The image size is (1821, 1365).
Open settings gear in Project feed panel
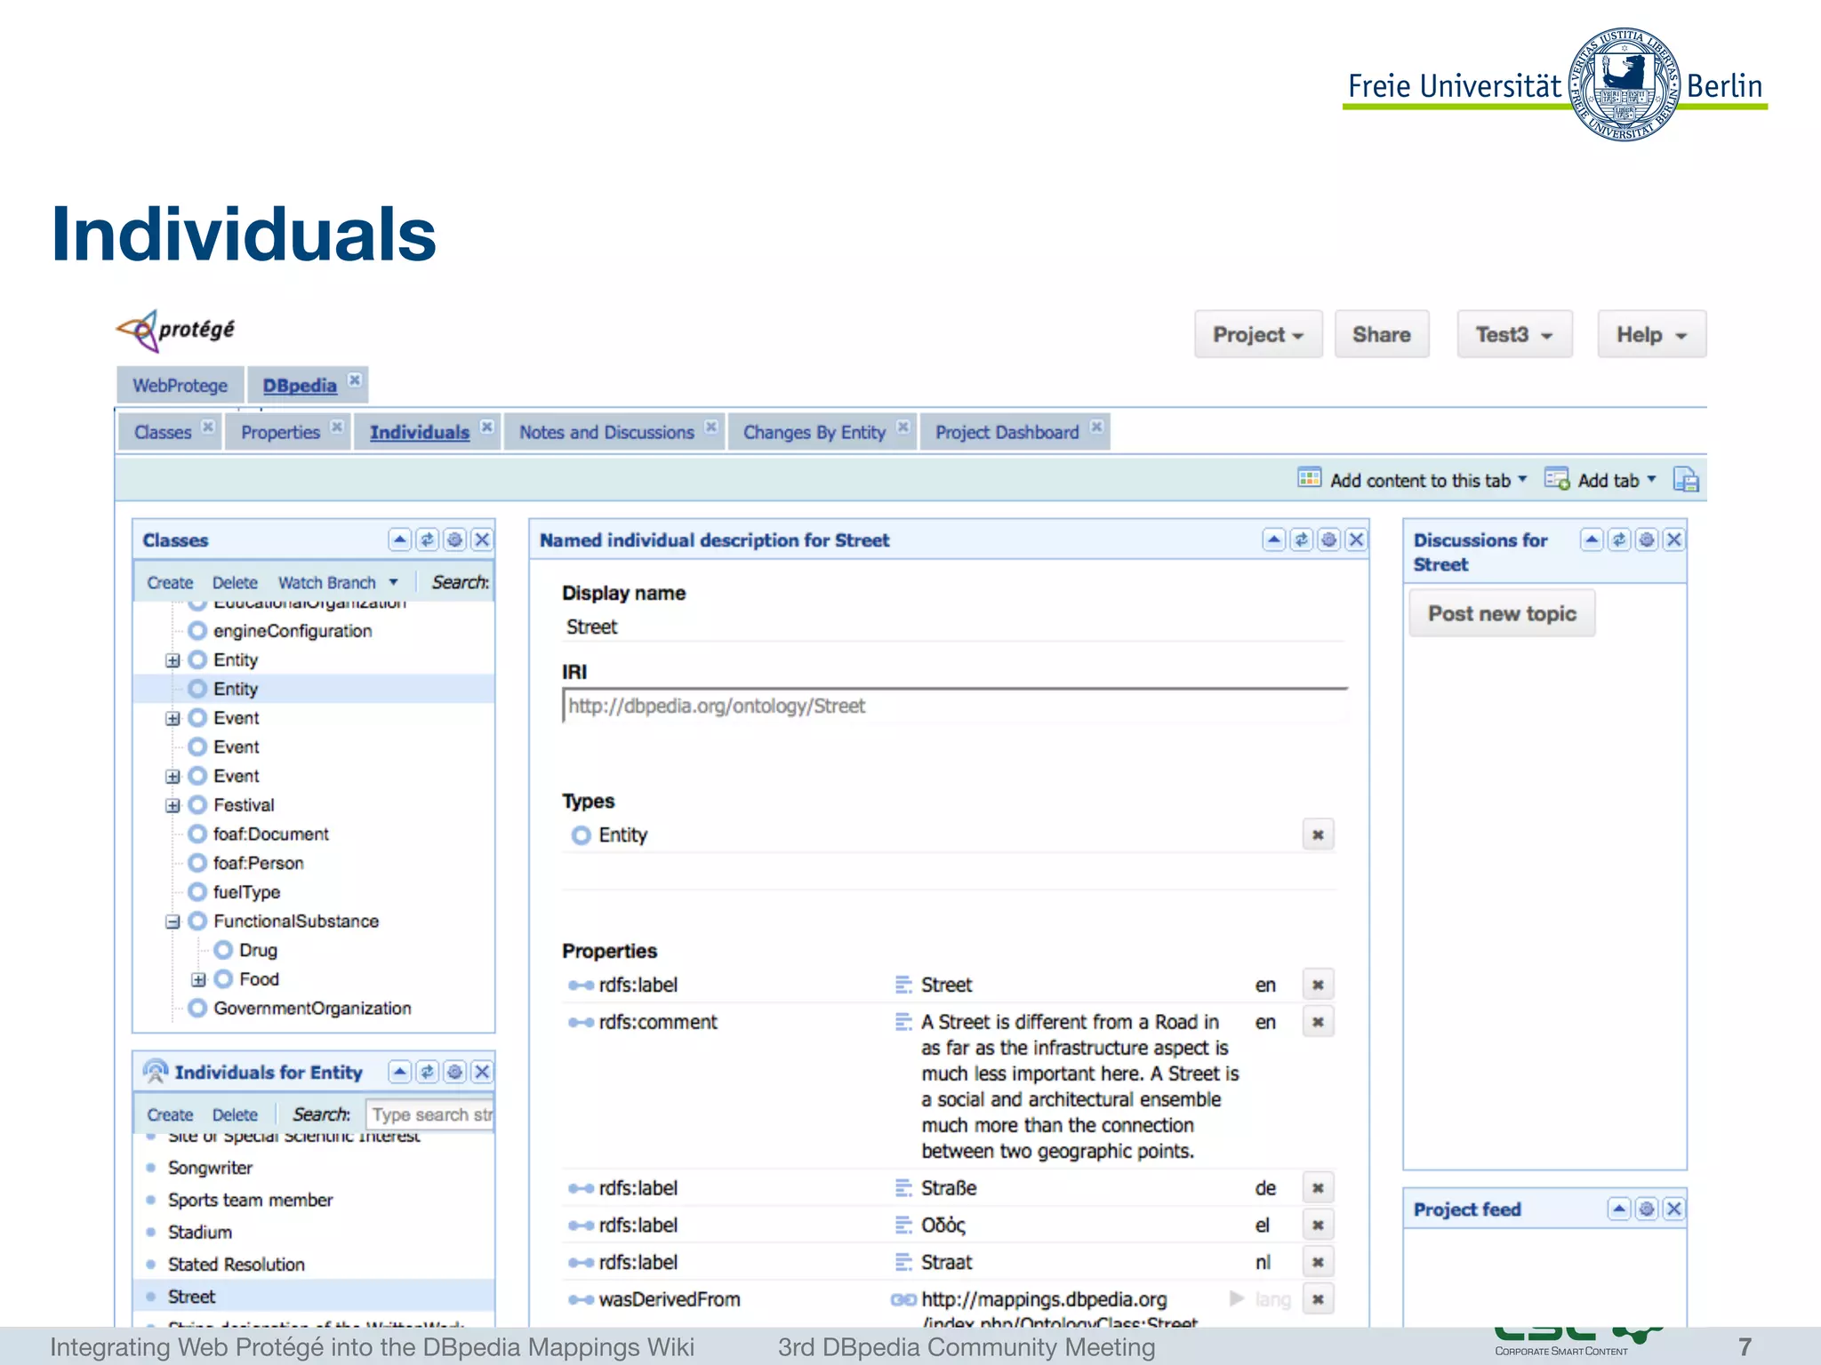click(1647, 1209)
